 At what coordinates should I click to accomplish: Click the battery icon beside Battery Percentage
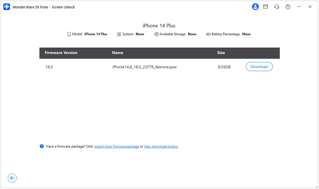[208, 34]
